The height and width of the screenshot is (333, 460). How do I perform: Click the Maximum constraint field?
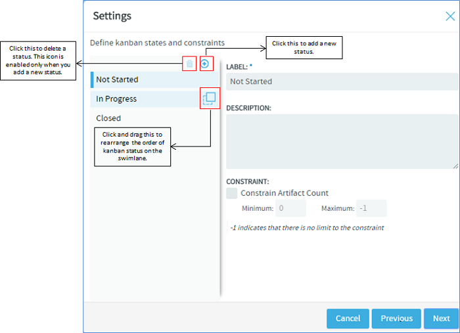pyautogui.click(x=371, y=208)
